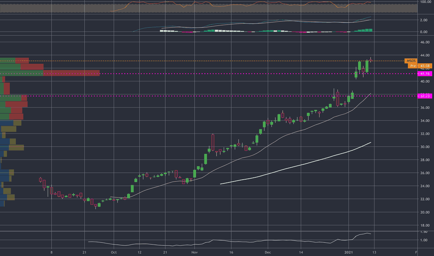434x256 pixels.
Task: Click the 20.00 price axis label
Action: (x=425, y=212)
